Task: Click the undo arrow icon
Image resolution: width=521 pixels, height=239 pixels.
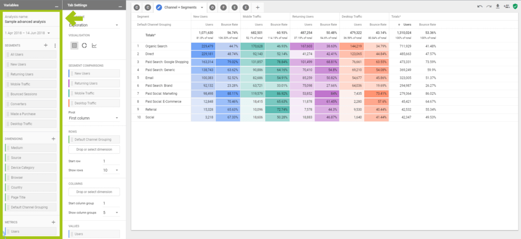Action: pyautogui.click(x=480, y=7)
